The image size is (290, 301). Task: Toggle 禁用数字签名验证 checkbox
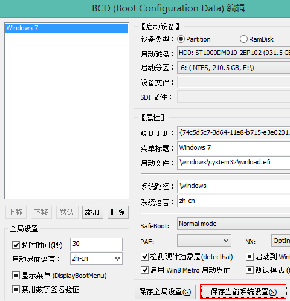[x=16, y=289]
